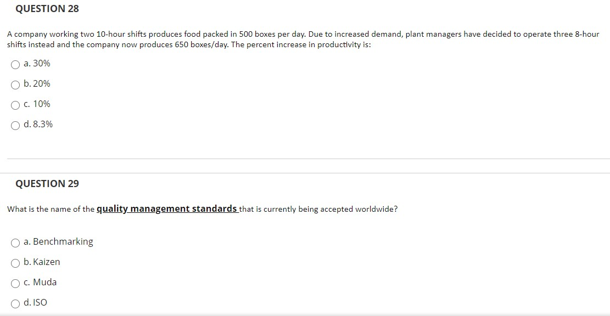Click the label text d. 8.3%

(37, 124)
